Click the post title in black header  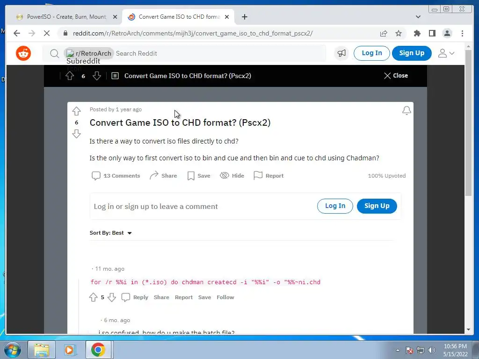coord(188,76)
